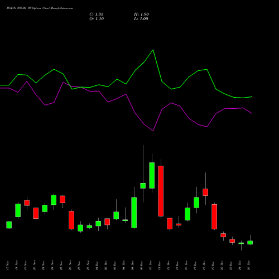Select the '17 Nov' date label

coord(8,266)
